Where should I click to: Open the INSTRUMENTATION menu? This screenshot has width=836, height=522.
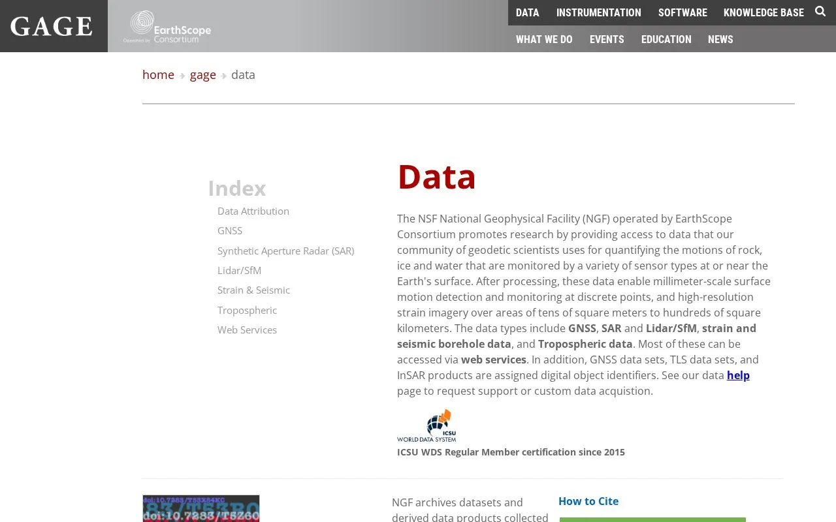(599, 12)
